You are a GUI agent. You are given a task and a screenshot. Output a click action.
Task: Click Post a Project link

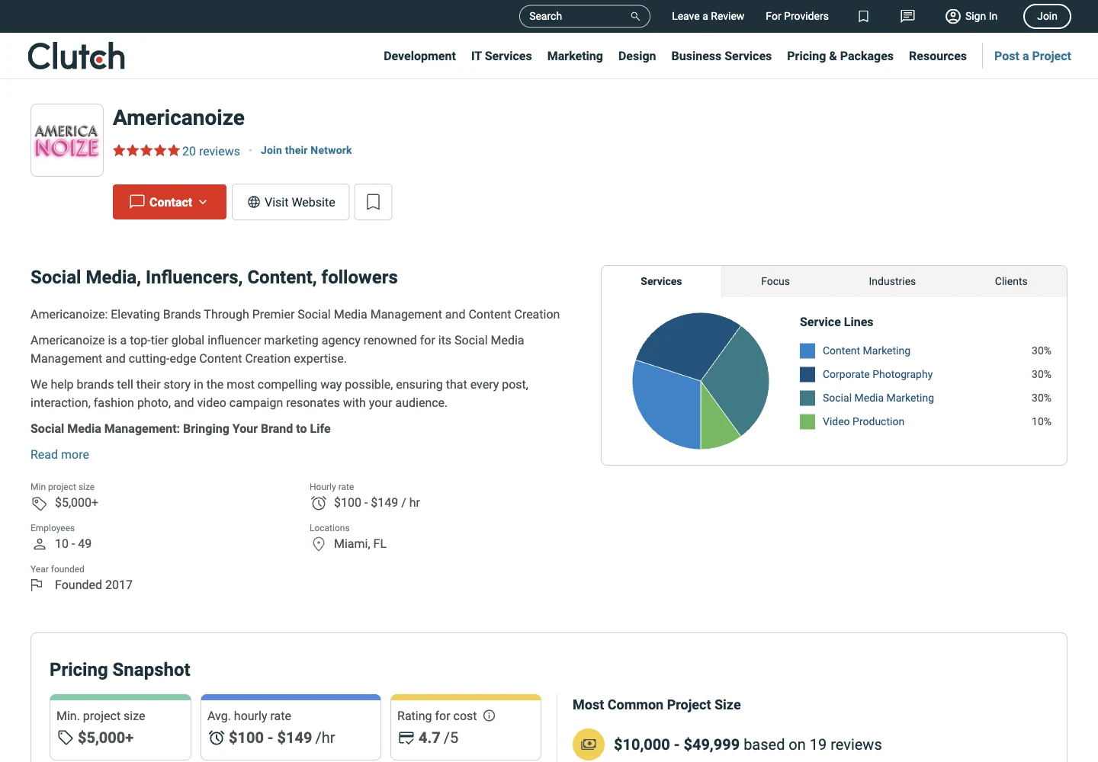pyautogui.click(x=1032, y=56)
